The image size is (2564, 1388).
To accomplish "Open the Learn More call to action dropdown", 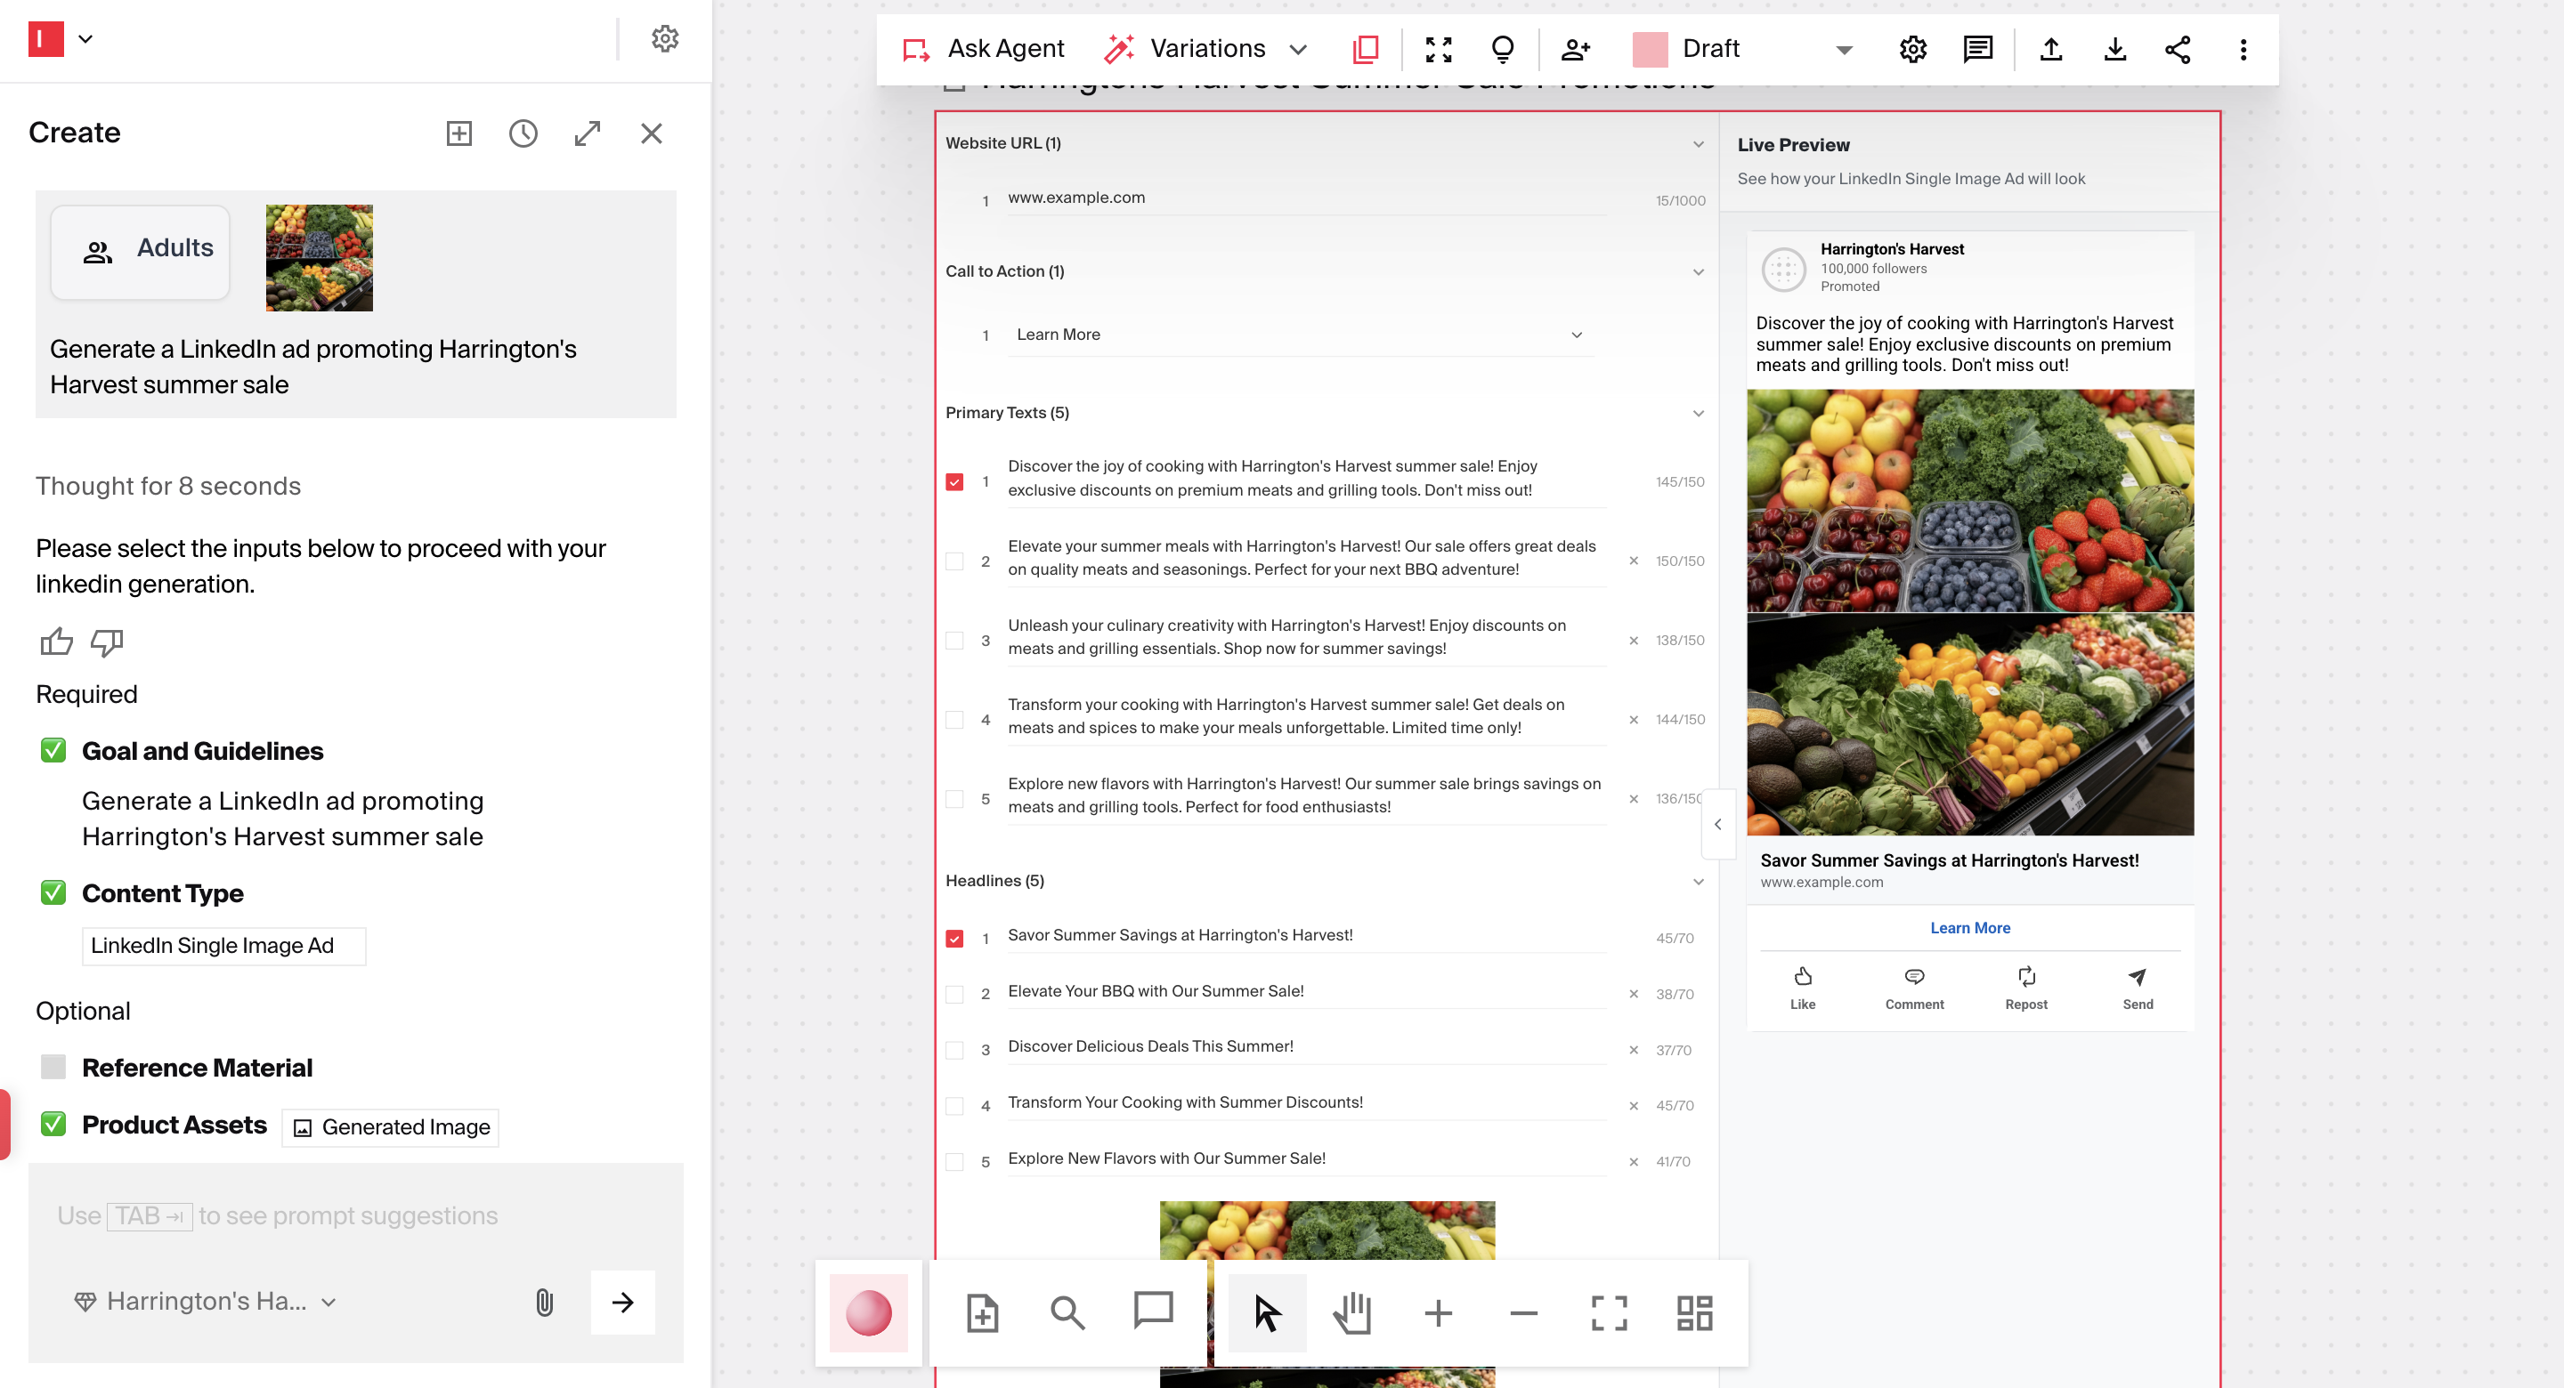I will [1298, 335].
